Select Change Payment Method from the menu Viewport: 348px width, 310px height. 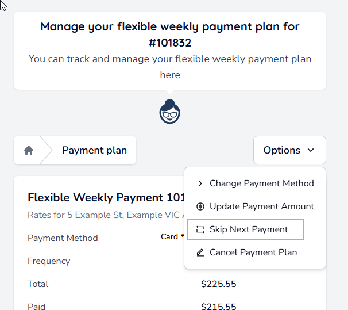261,183
